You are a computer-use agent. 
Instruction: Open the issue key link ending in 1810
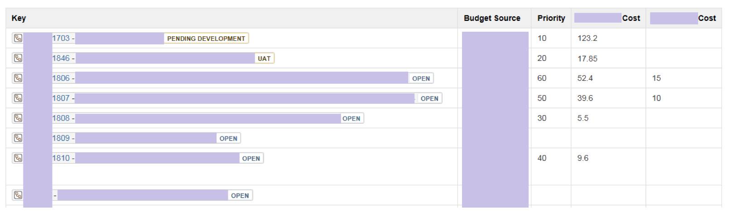click(61, 158)
